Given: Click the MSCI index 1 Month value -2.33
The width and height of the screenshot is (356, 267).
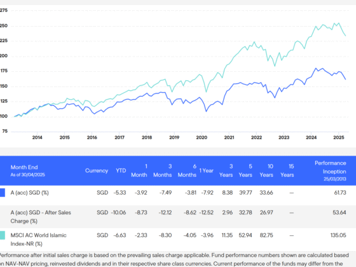Looking at the screenshot, I should [x=140, y=235].
